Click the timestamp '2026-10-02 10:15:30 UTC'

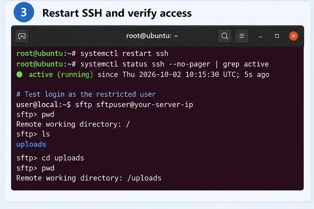coord(189,75)
